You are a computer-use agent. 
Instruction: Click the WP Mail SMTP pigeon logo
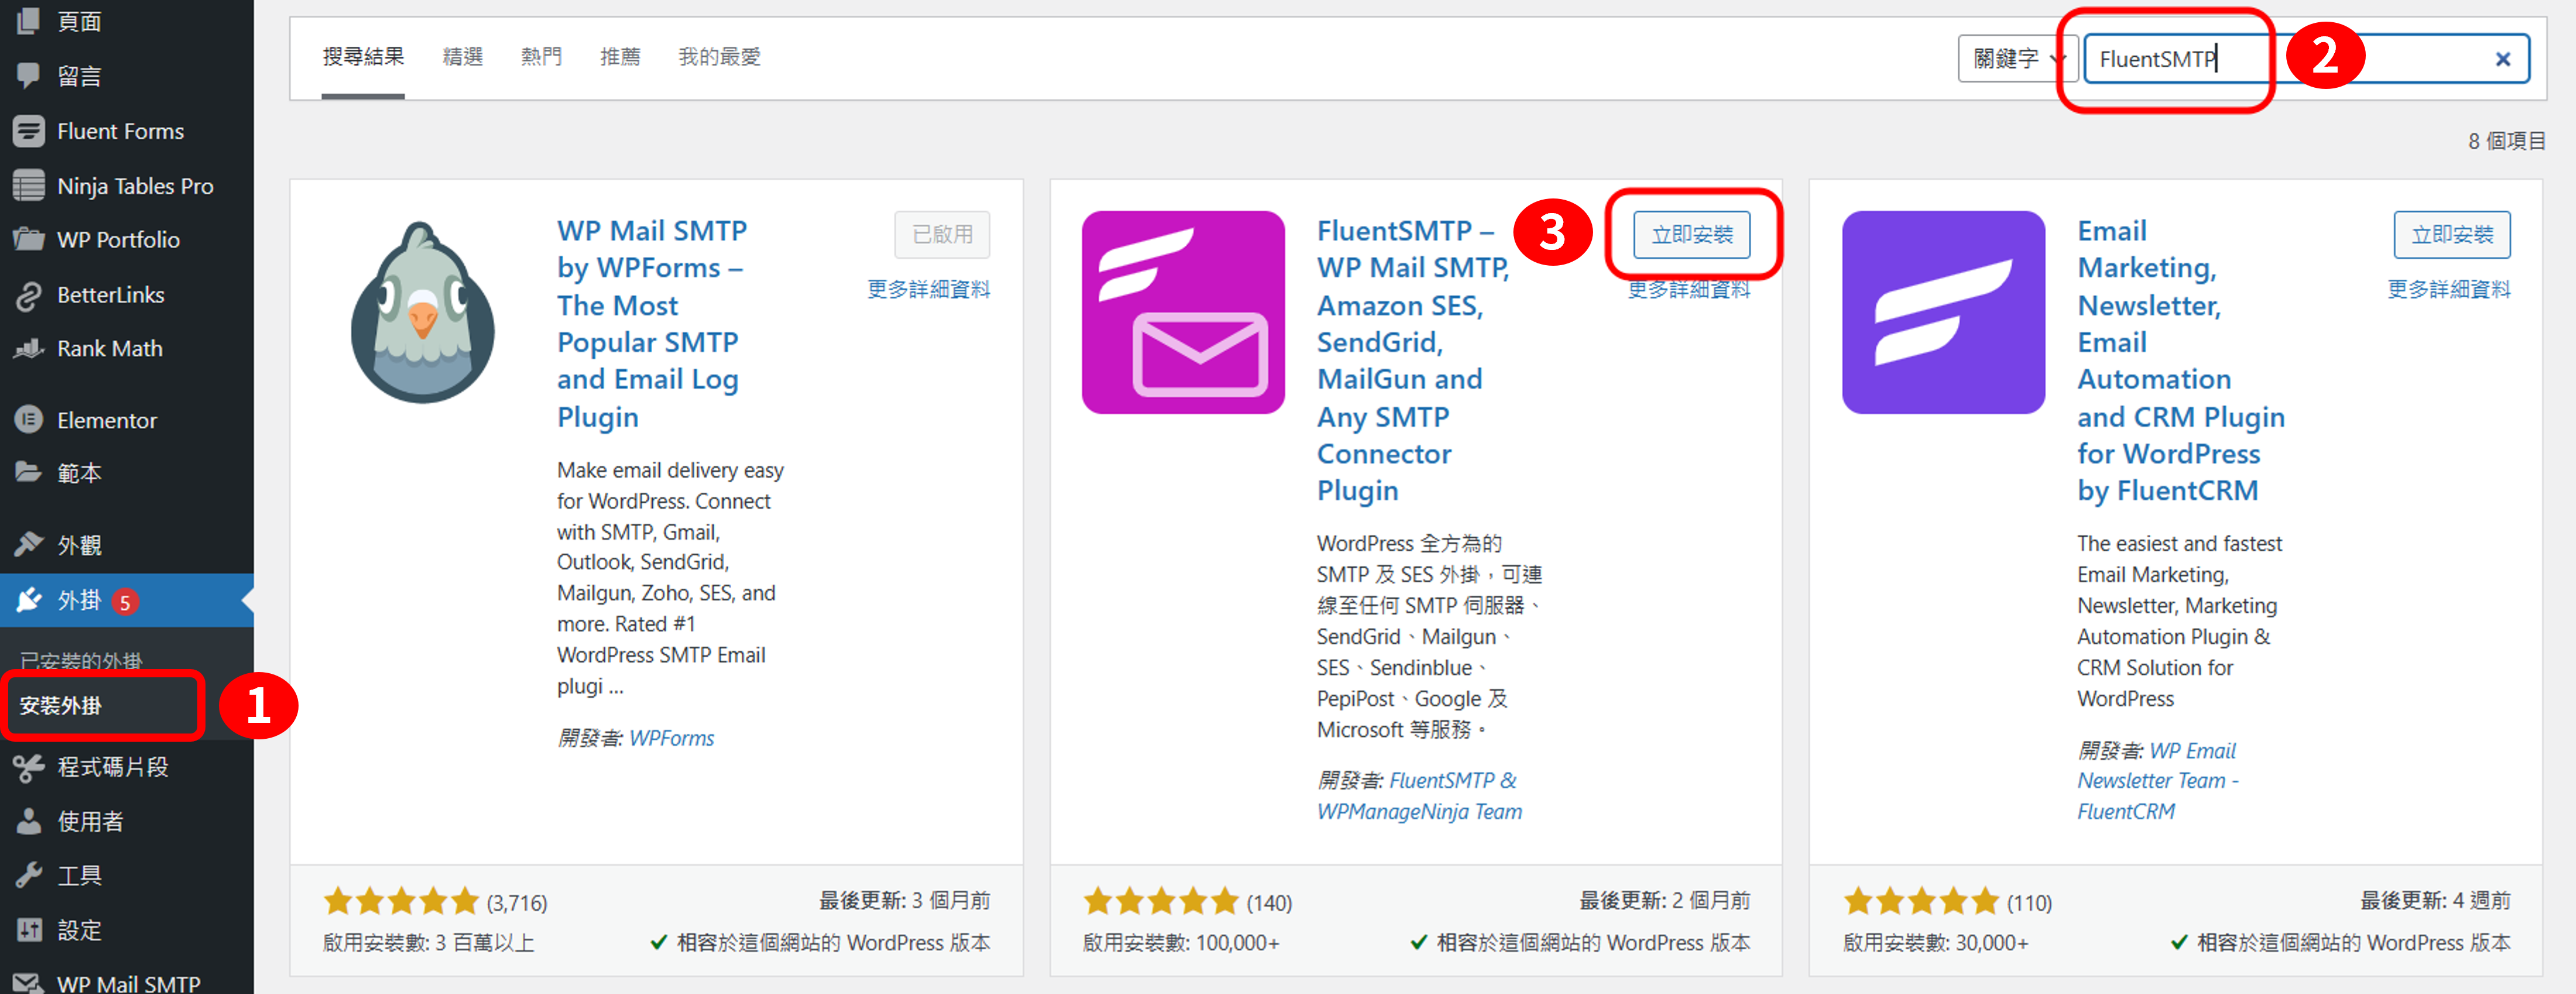tap(423, 312)
